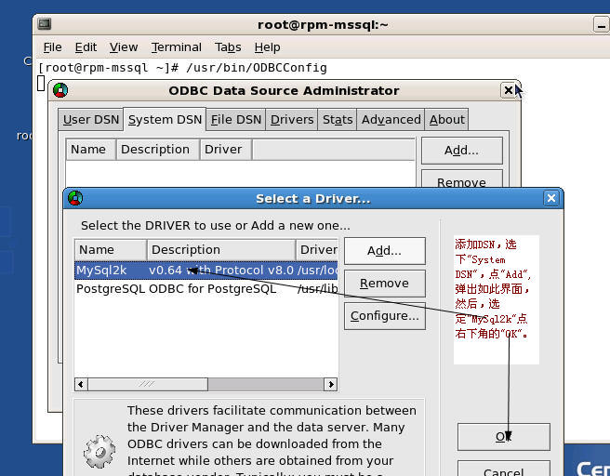Switch to the Advanced tab
610x476 pixels.
point(391,119)
